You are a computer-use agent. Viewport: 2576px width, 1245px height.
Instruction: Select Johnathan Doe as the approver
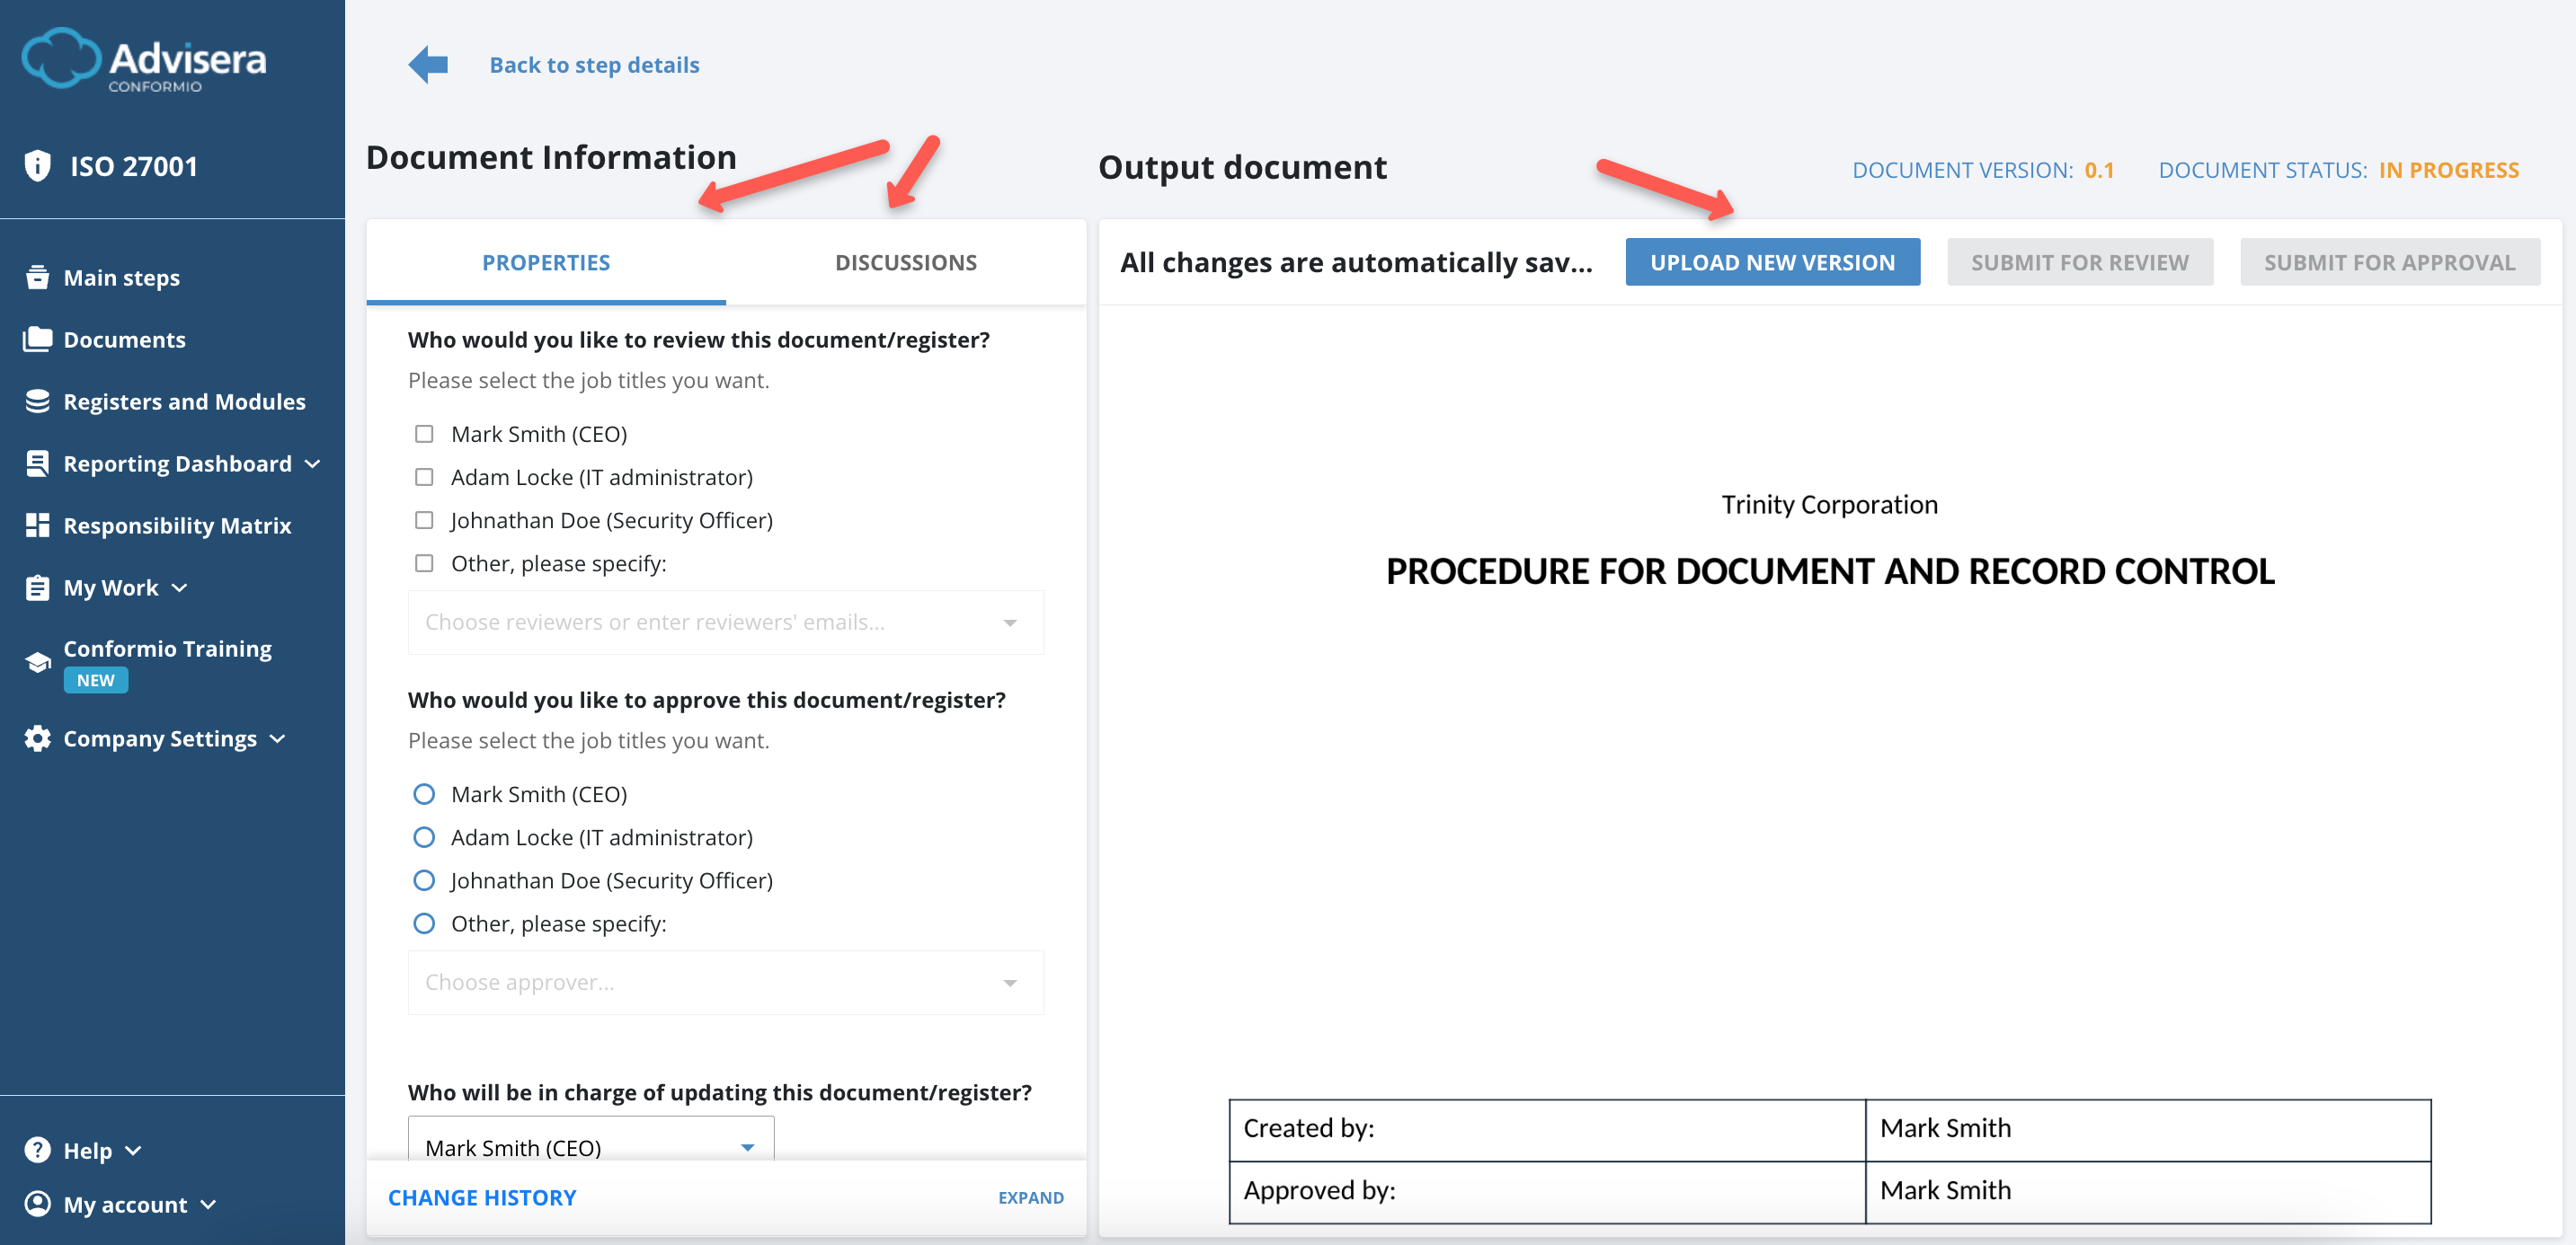pyautogui.click(x=425, y=880)
